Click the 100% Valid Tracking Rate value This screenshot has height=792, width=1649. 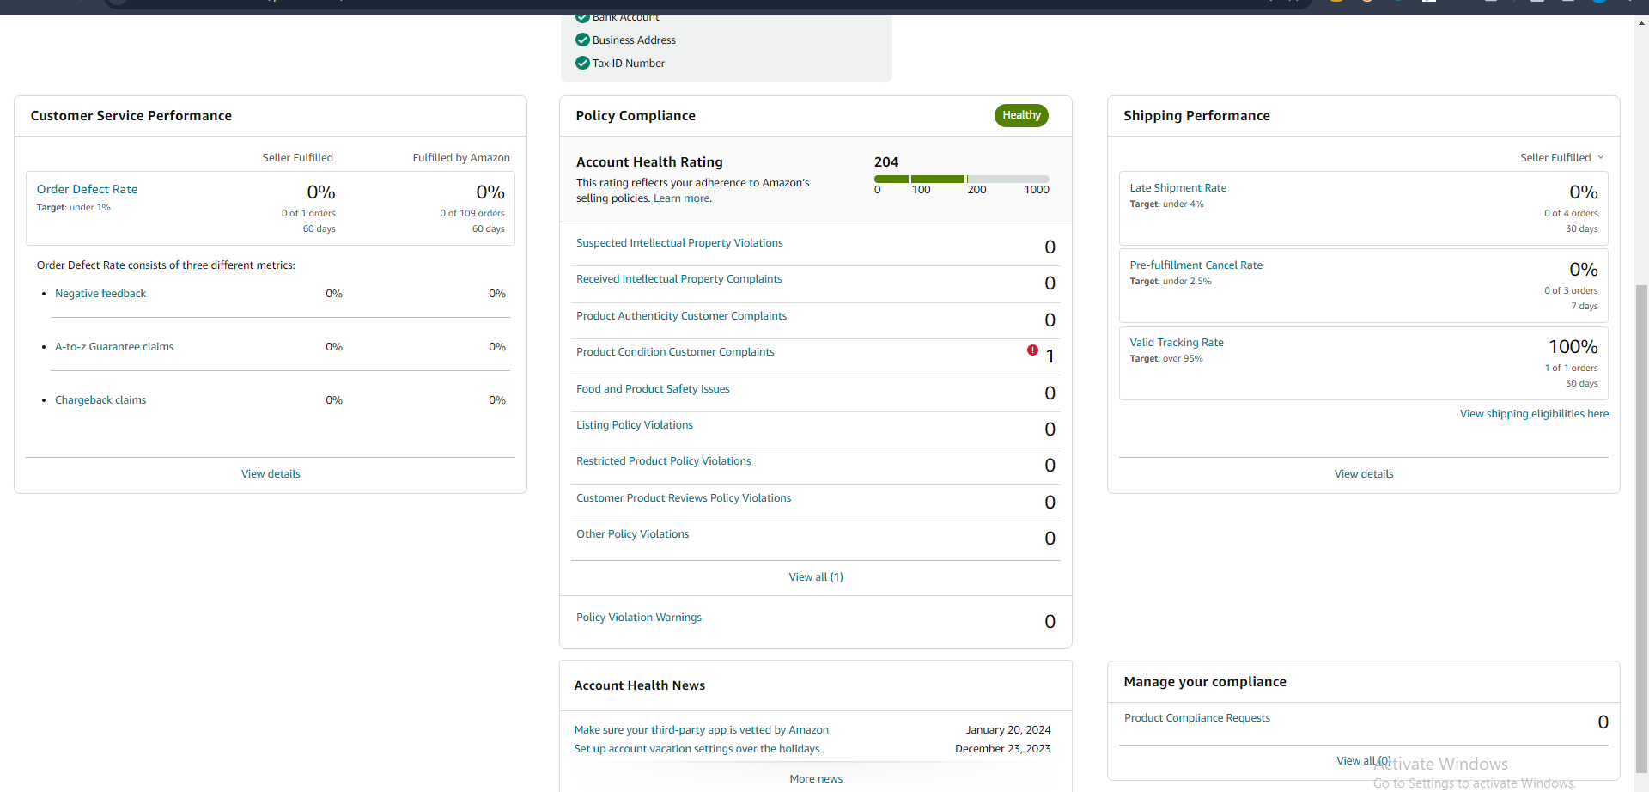click(x=1573, y=347)
